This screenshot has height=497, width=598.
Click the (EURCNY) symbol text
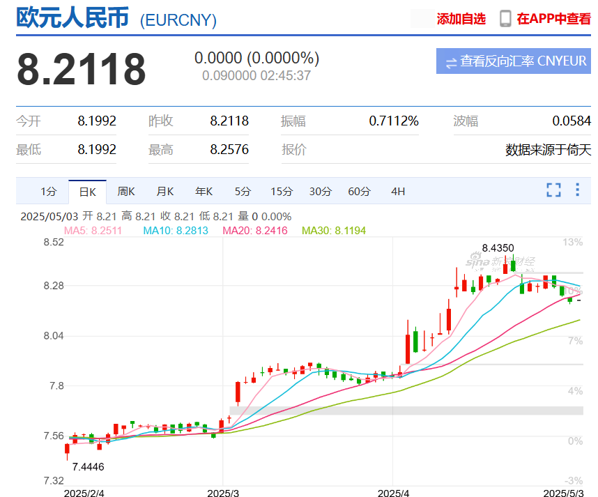point(178,20)
